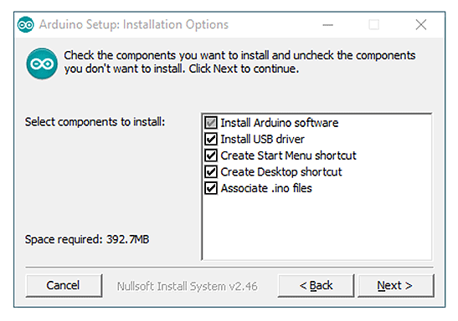Toggle Associate .ino files checkbox

[211, 188]
